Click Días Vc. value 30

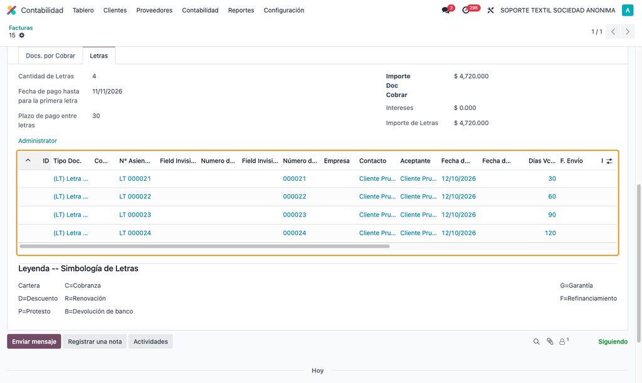click(552, 178)
